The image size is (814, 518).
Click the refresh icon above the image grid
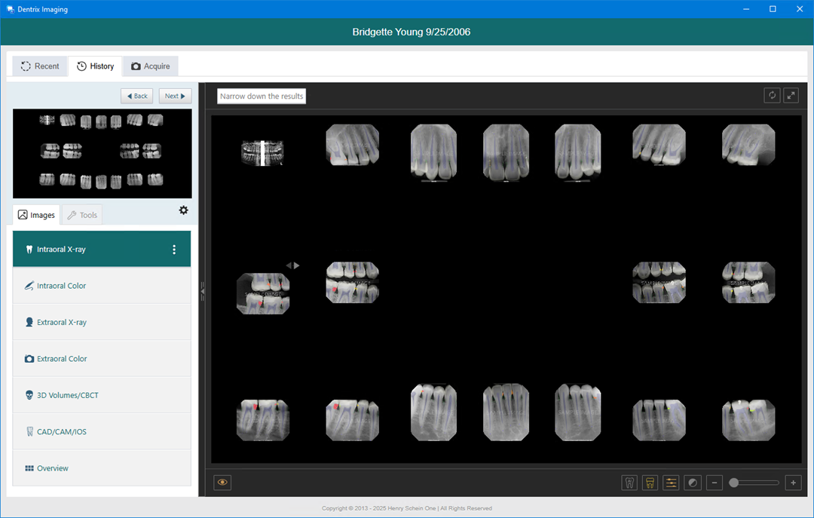772,95
